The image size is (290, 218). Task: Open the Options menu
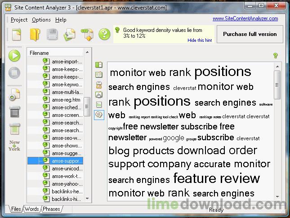tap(41, 20)
